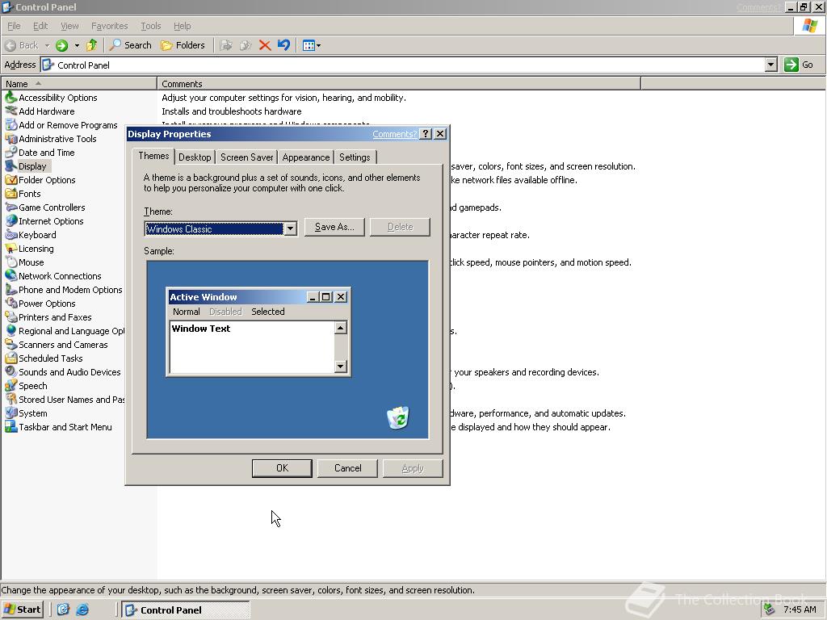Click Comments link in Display Properties title

[394, 134]
